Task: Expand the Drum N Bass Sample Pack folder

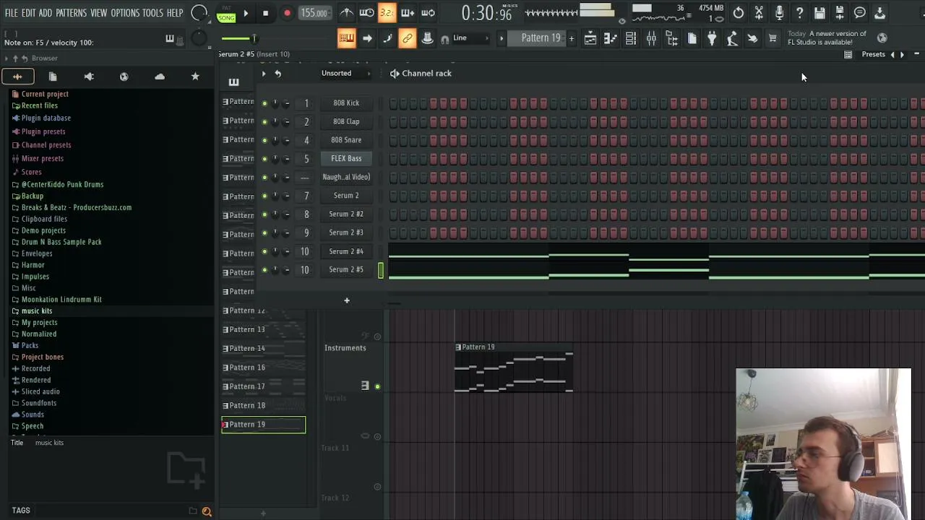Action: 61,242
